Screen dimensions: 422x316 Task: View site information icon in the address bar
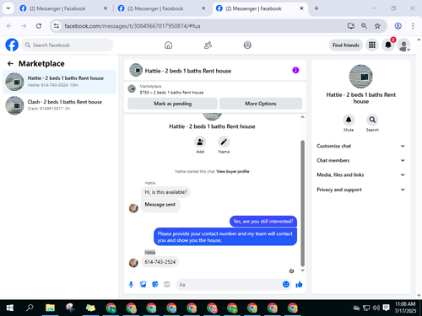57,26
